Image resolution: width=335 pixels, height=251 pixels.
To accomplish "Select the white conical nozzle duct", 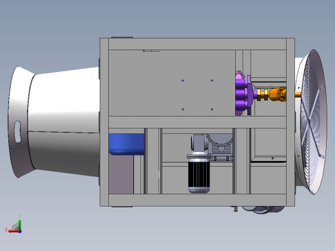I will (x=64, y=122).
